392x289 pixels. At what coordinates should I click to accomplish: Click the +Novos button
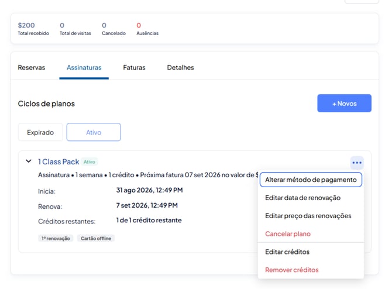click(x=344, y=103)
